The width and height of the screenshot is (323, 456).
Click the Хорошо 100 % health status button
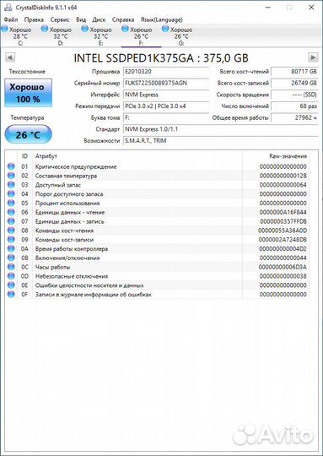coord(28,93)
